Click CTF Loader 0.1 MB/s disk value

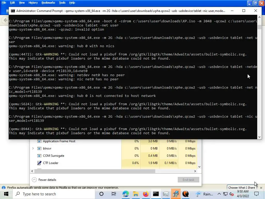[170, 163]
